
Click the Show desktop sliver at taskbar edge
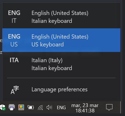point(121,107)
